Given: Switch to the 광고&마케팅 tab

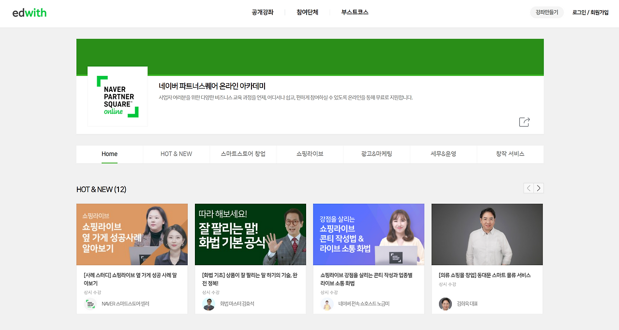Looking at the screenshot, I should (376, 154).
